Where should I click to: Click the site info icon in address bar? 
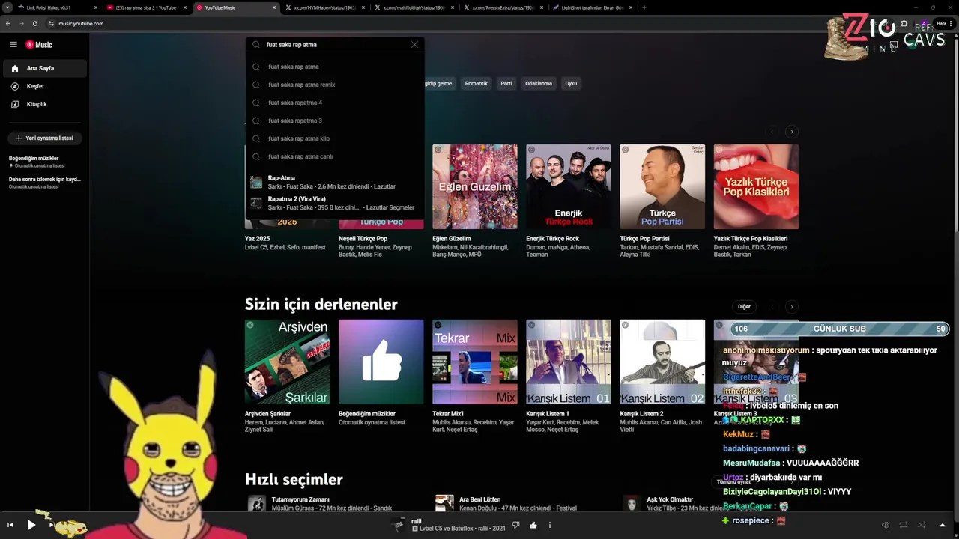coord(52,23)
